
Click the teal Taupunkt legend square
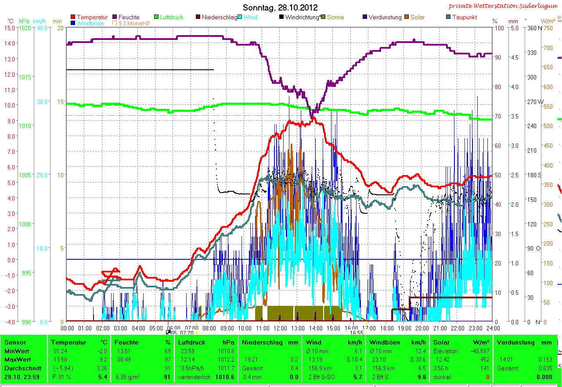tap(448, 17)
